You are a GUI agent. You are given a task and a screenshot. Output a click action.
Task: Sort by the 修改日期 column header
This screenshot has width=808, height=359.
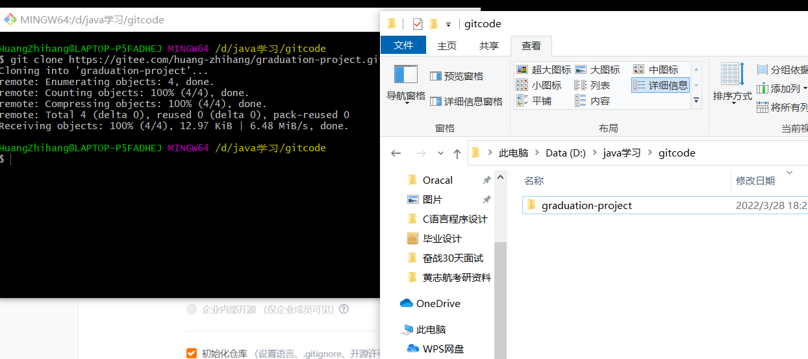point(755,181)
